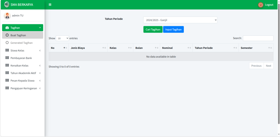
Task: Click the Siswa Kelas grid icon
Action: (7, 50)
